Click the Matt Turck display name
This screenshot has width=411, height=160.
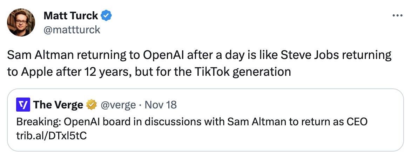71,16
